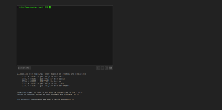Click the arrow marker before JS/UIX documentation
Screen dimensions: 222x110
point(52,100)
